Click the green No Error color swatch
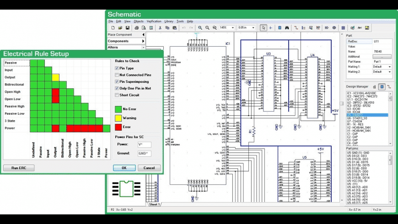The image size is (398, 224). (x=118, y=109)
